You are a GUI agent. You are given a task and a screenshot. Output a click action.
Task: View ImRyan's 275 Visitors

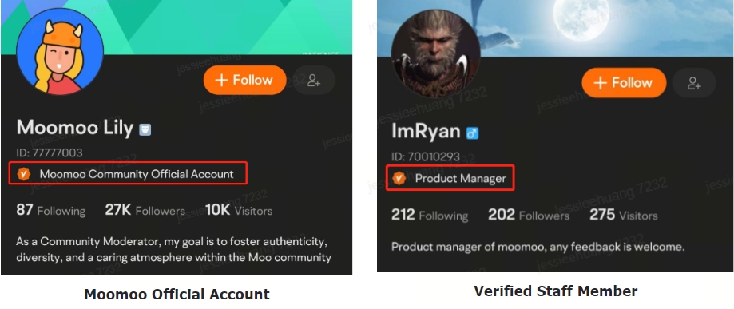point(624,215)
